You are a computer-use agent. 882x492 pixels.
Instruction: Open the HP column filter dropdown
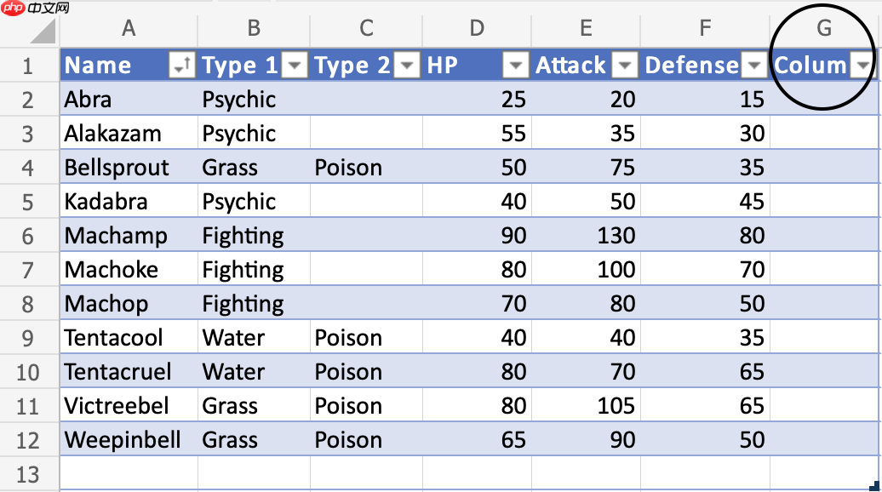pos(515,66)
